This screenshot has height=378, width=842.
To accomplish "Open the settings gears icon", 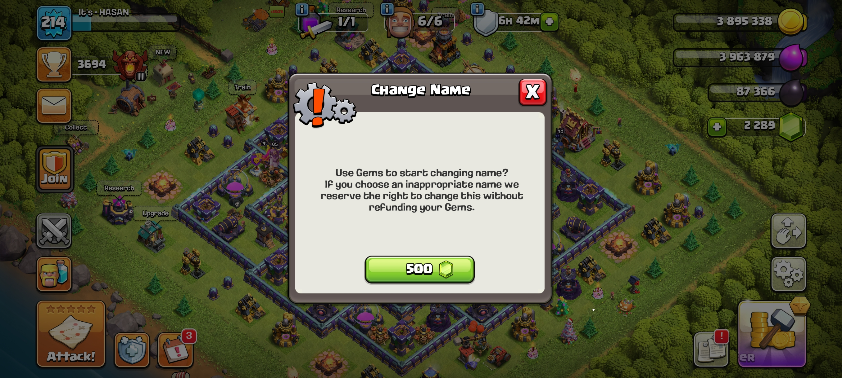I will click(x=788, y=274).
